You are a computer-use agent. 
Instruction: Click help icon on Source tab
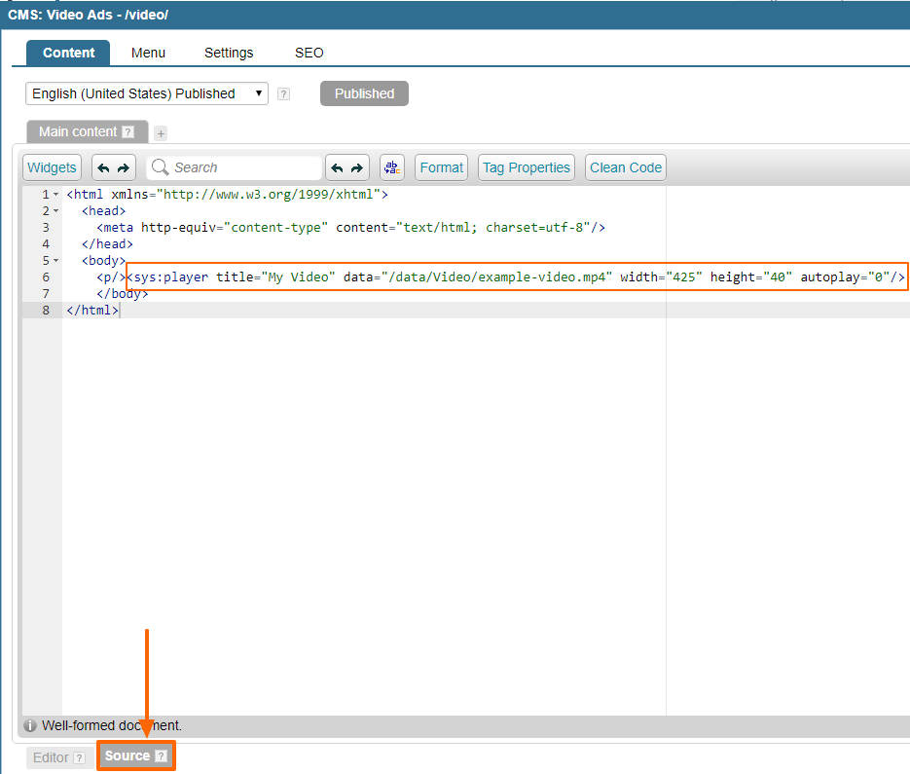pyautogui.click(x=162, y=756)
